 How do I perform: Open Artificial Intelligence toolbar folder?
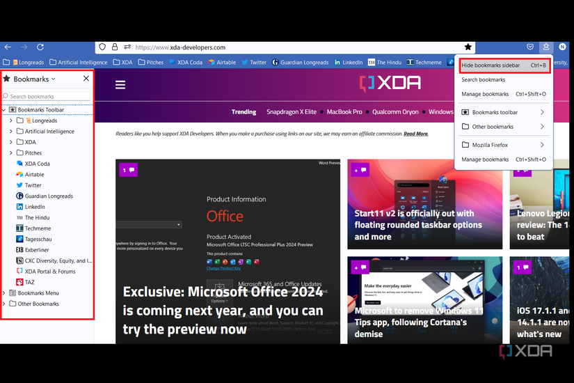[x=79, y=62]
